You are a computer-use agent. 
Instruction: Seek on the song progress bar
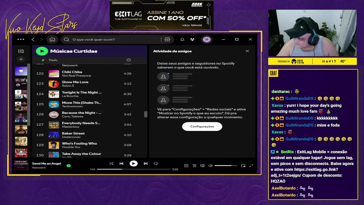133,169
